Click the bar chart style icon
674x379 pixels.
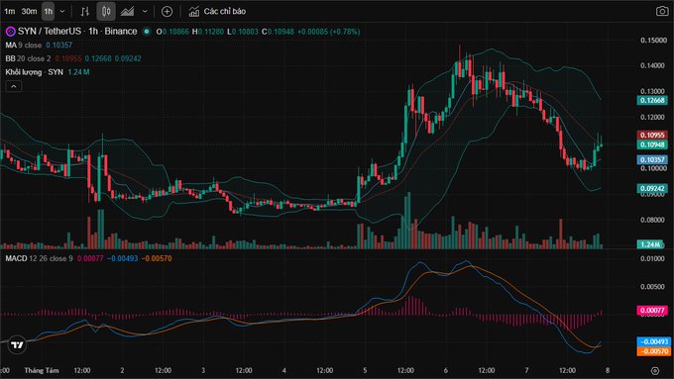[84, 12]
